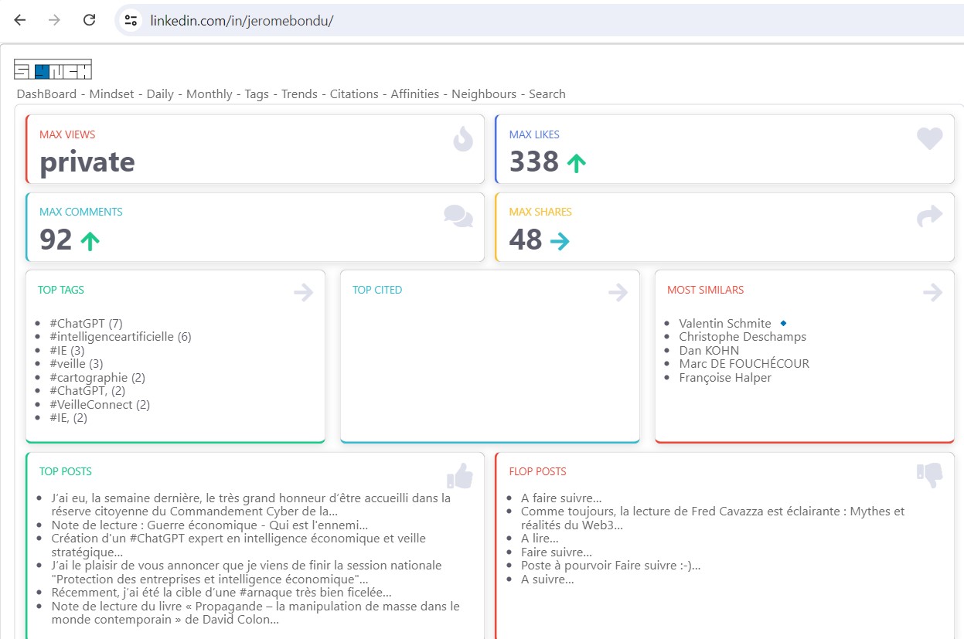Viewport: 964px width, 639px height.
Task: Click the logo above the navigation menu
Action: pyautogui.click(x=53, y=70)
